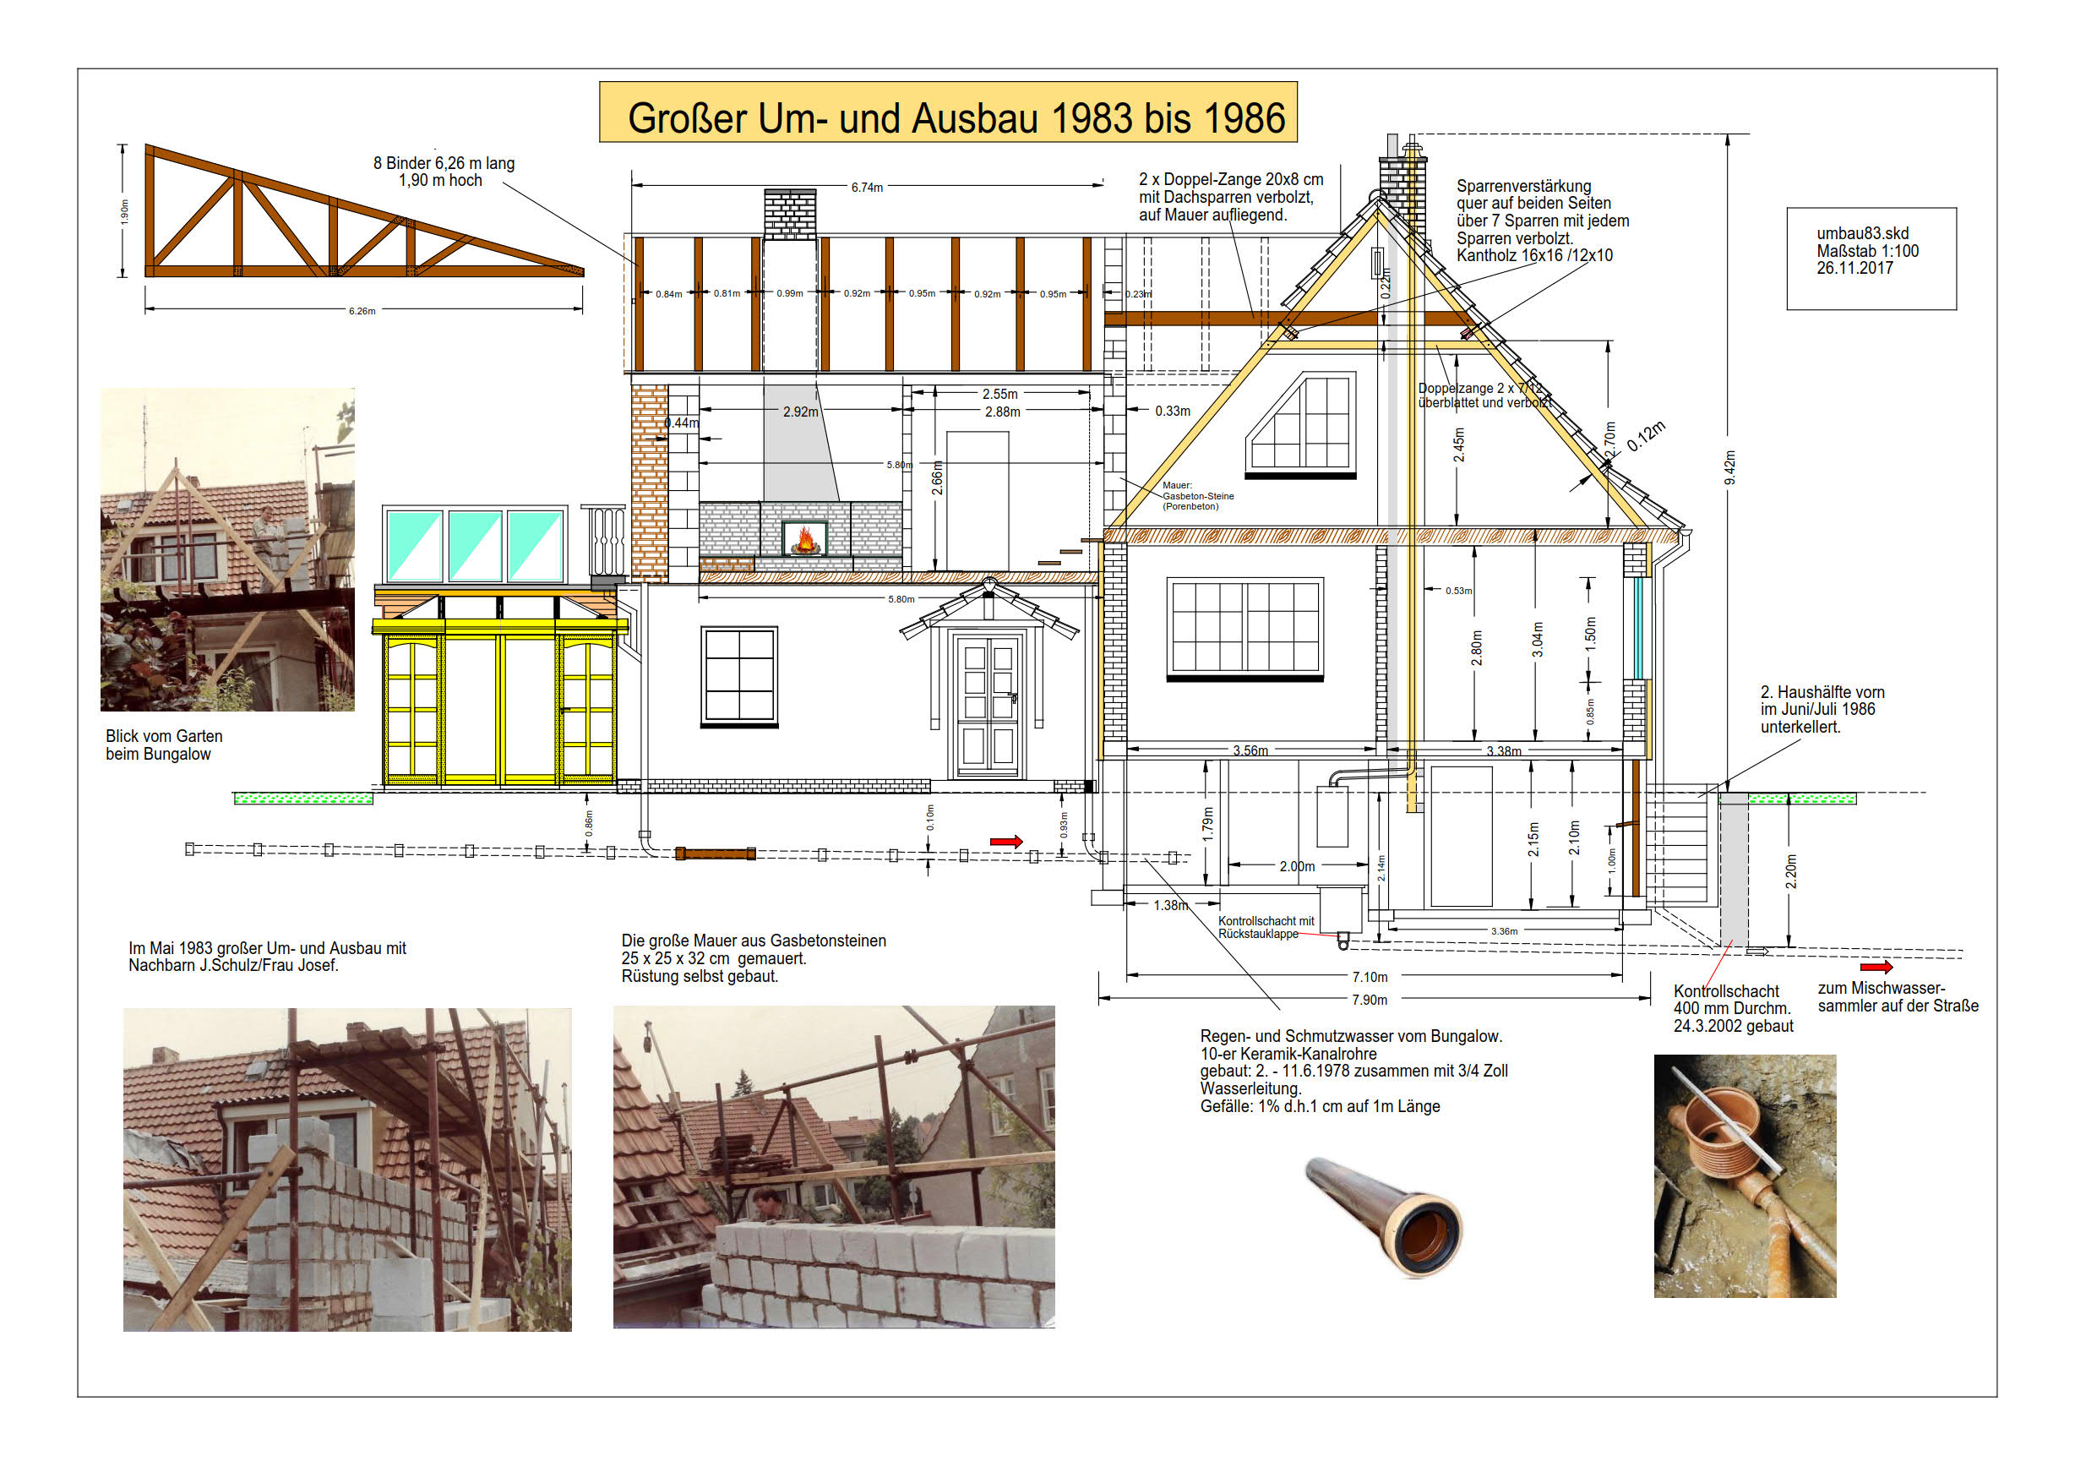Click the '2.45m' attic height dimension
Image resolution: width=2075 pixels, height=1467 pixels.
click(1458, 444)
